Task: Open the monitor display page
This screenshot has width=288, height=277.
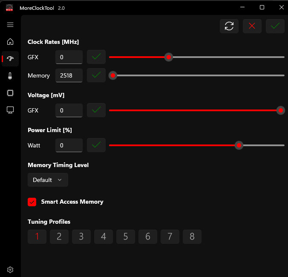Action: point(10,110)
